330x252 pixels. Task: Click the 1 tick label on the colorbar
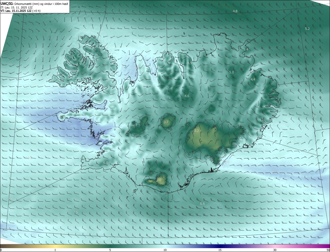(x=55, y=250)
